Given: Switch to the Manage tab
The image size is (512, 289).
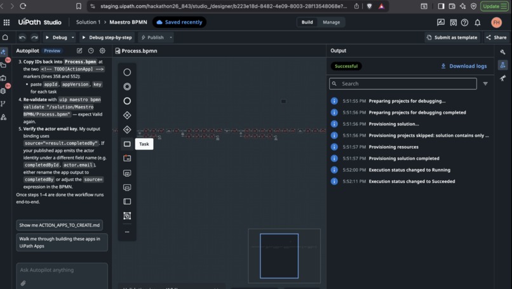Looking at the screenshot, I should tap(331, 22).
